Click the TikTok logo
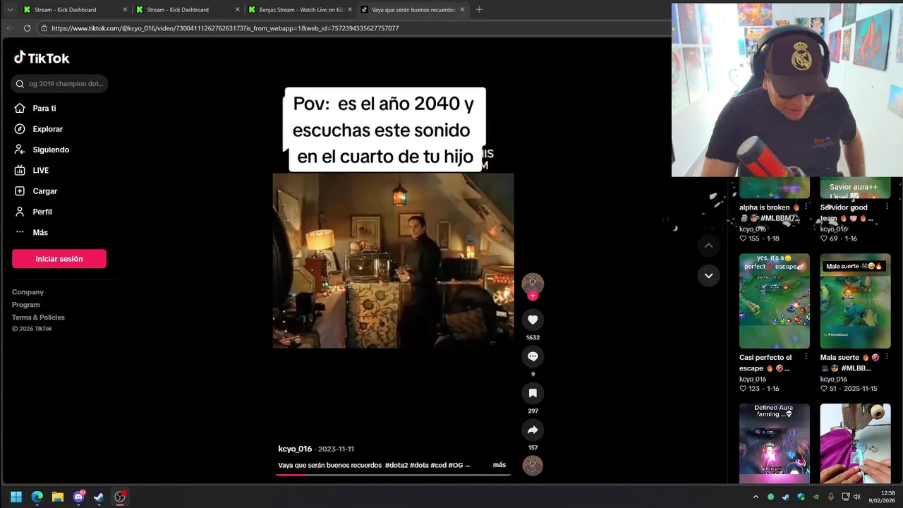903x508 pixels. click(42, 58)
